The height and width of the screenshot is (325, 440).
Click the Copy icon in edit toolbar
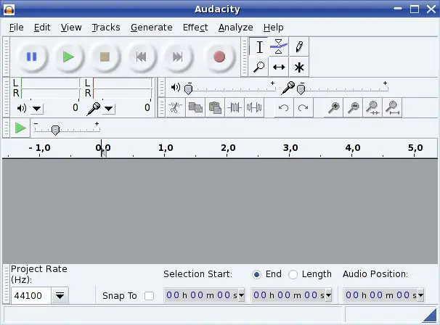coord(195,107)
